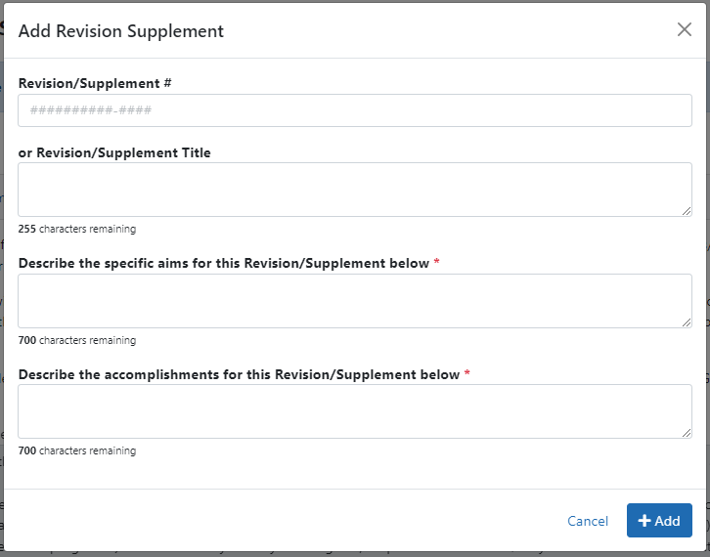The image size is (710, 557).
Task: Focus the Revision/Supplement Title text area
Action: tap(355, 190)
